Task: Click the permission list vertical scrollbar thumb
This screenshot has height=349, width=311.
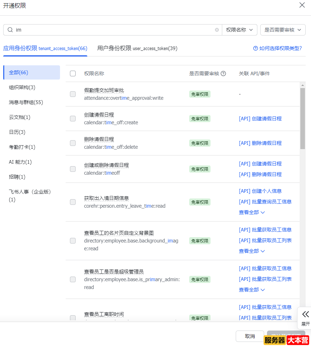Action: click(x=302, y=119)
